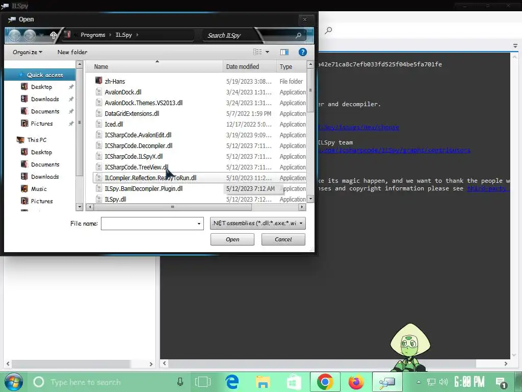The height and width of the screenshot is (392, 522).
Task: Sort files by Type column header
Action: [x=291, y=67]
